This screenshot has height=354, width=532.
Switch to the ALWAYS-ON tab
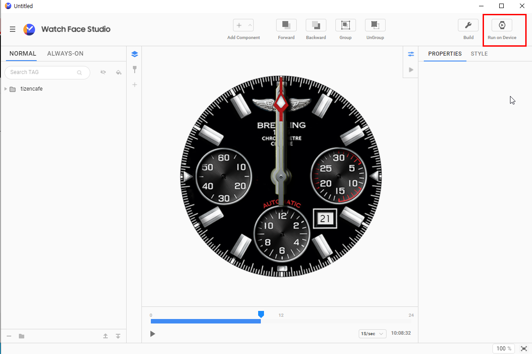[65, 53]
